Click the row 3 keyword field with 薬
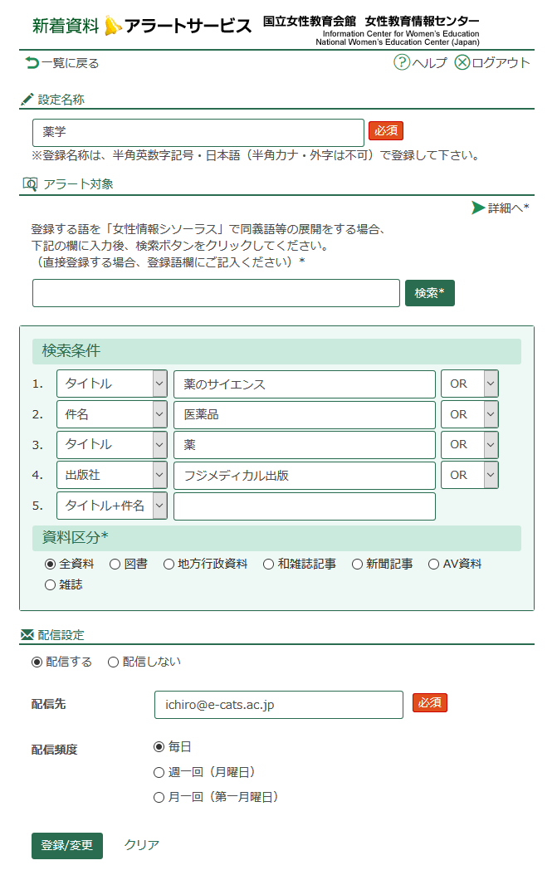Screen dimensions: 557x875 pyautogui.click(x=305, y=445)
